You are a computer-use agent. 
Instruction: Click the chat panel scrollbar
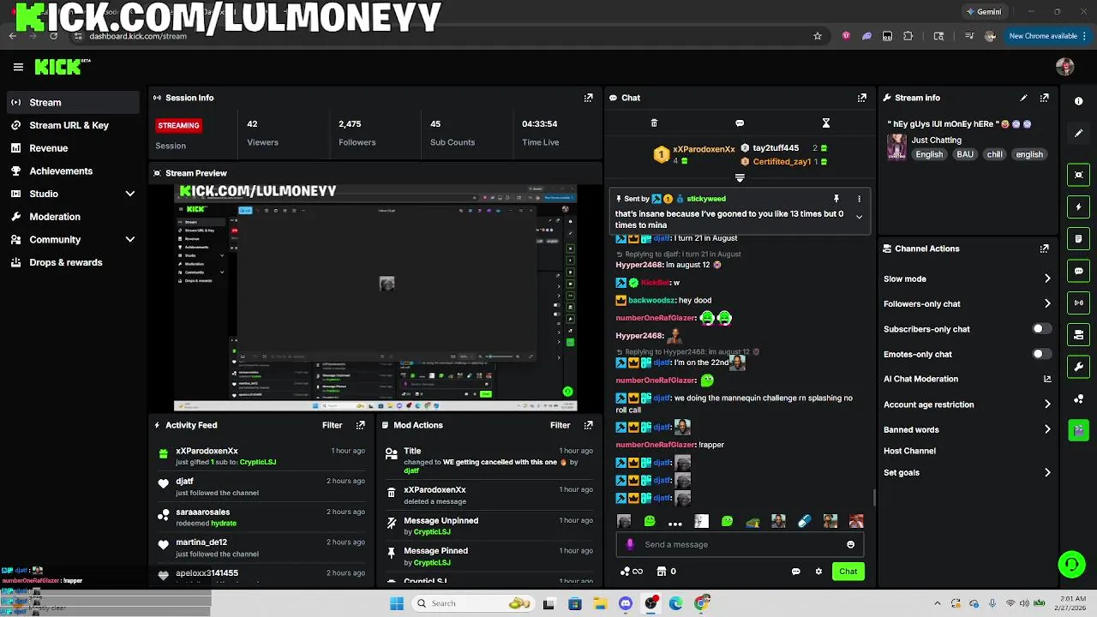[873, 497]
